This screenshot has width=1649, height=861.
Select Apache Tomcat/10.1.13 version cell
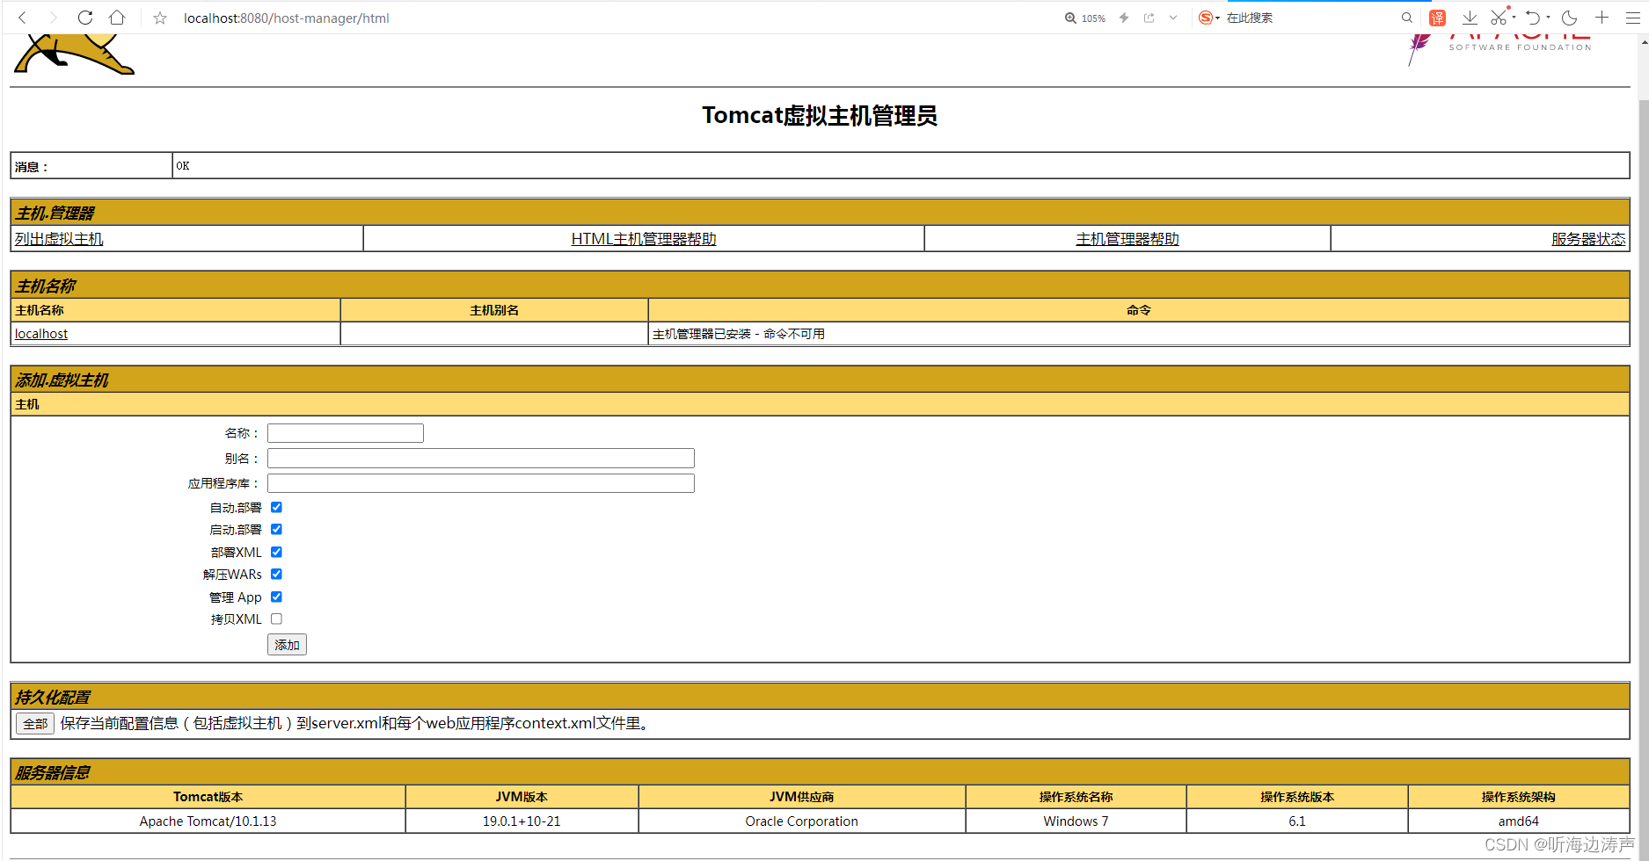(208, 821)
